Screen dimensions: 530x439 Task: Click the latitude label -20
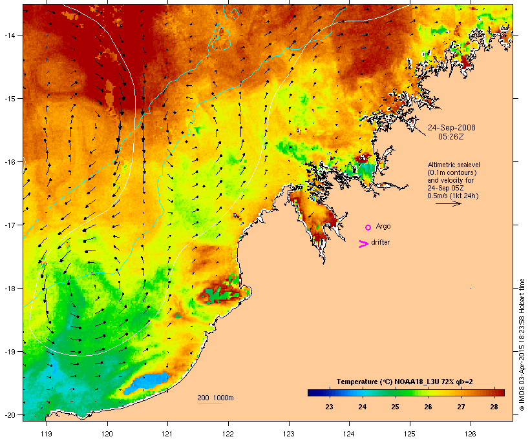10,415
